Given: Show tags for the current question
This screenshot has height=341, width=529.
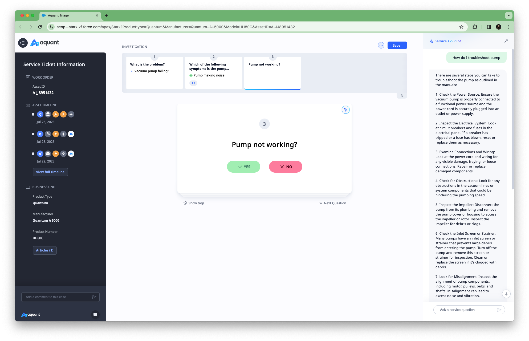Looking at the screenshot, I should 194,203.
